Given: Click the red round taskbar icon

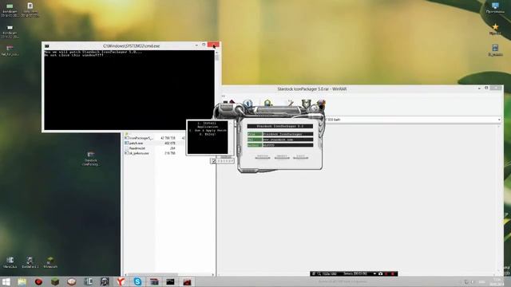Looking at the screenshot, I should (x=39, y=281).
